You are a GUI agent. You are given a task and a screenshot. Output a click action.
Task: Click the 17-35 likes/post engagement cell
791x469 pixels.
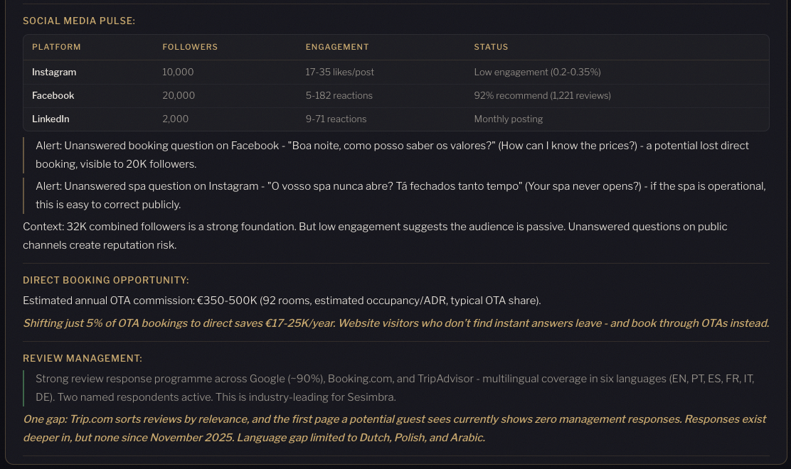(339, 72)
